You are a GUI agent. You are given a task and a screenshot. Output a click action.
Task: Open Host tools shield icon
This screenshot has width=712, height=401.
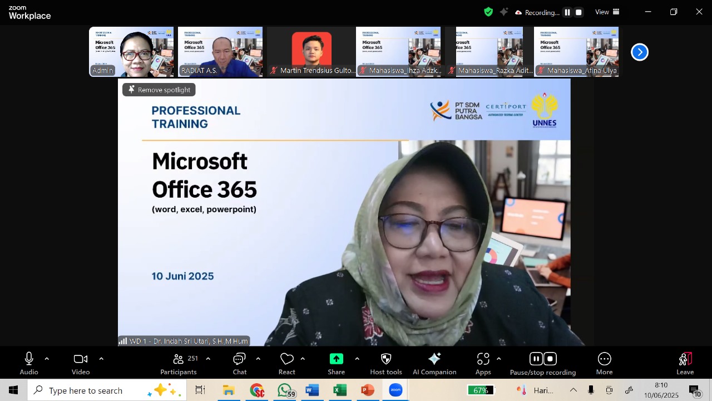coord(386,359)
